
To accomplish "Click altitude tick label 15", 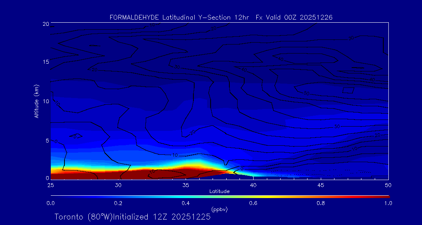I will 45,62.
